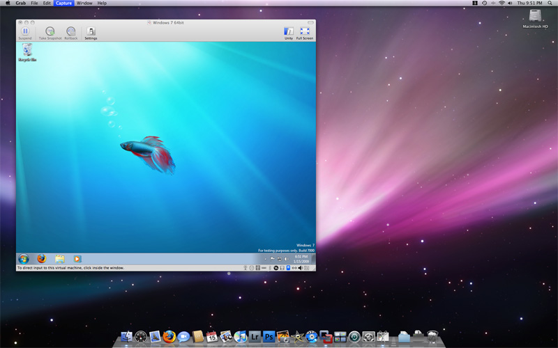
Task: Open System Preferences from the Dock
Action: [369, 337]
